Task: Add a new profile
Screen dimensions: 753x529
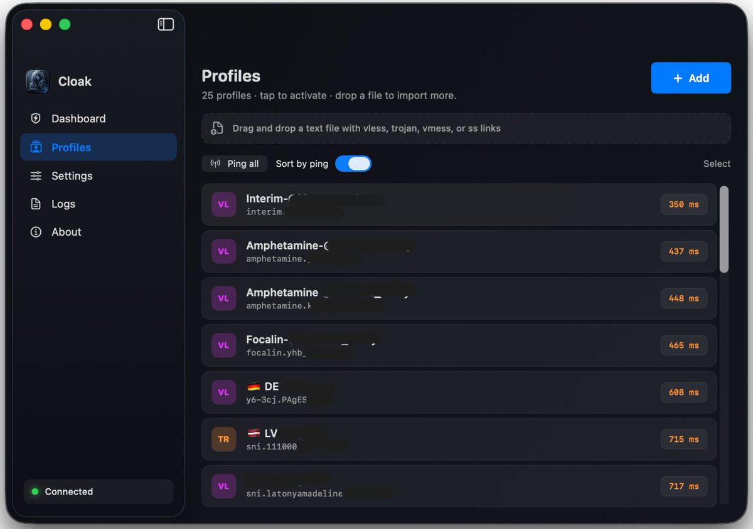Action: [691, 78]
